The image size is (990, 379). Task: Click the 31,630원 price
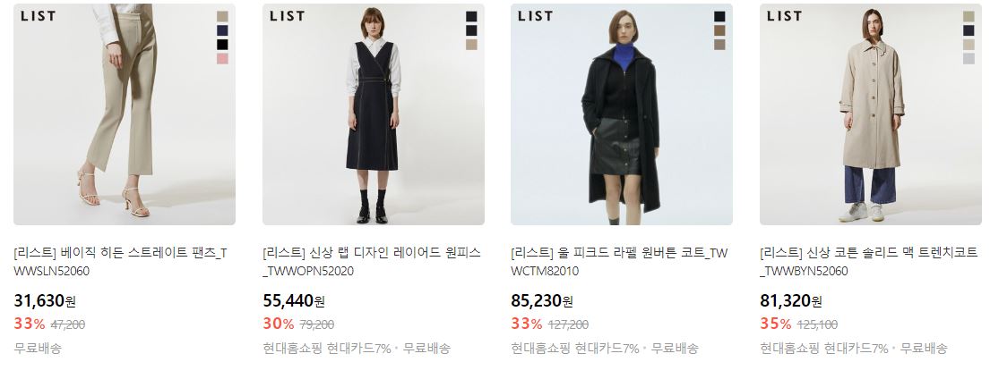[45, 301]
